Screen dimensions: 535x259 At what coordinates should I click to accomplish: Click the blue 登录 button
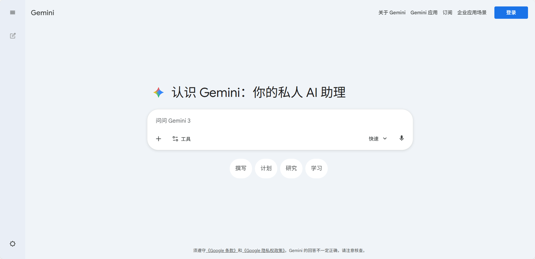click(x=511, y=13)
